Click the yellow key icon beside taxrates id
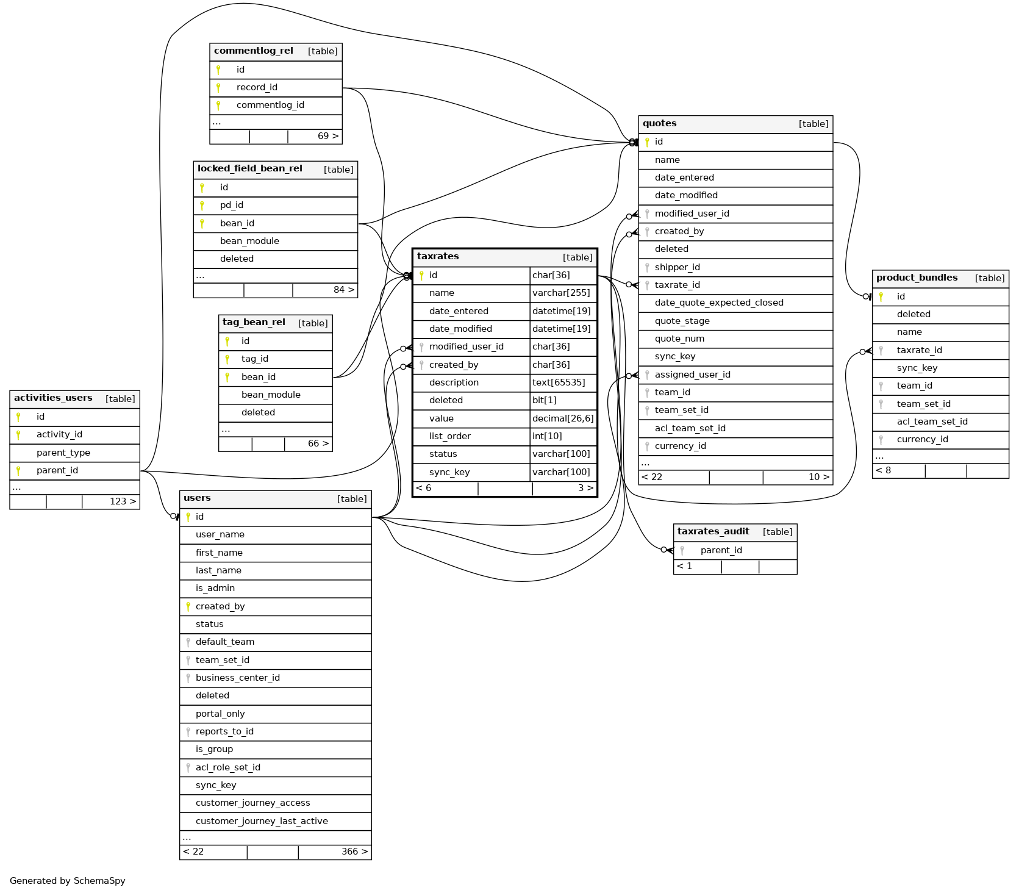The height and width of the screenshot is (893, 1019). tap(421, 275)
